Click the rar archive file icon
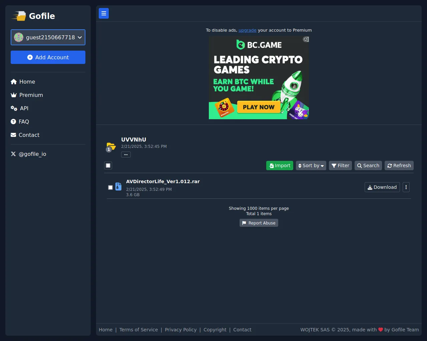Viewport: 427px width, 341px height. pyautogui.click(x=118, y=186)
